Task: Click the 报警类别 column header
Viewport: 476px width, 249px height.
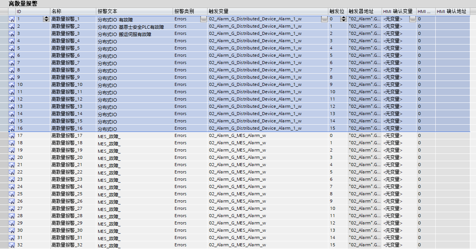Action: pos(190,12)
